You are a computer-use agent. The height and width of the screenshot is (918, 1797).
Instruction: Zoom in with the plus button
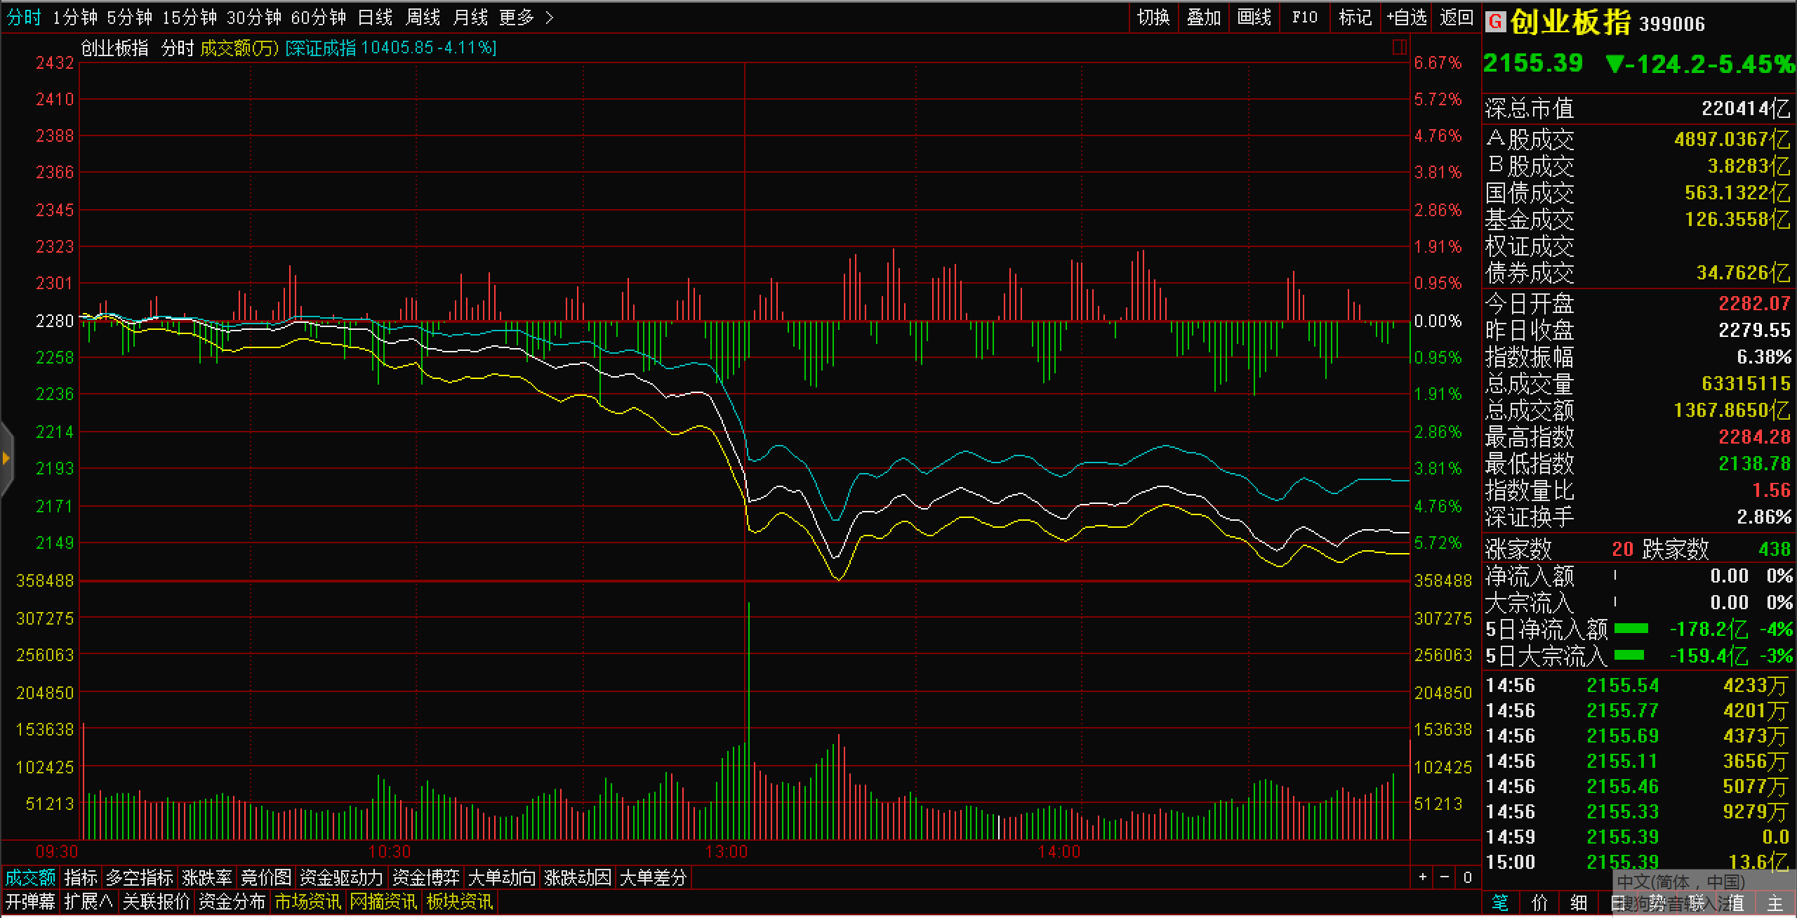coord(1422,877)
